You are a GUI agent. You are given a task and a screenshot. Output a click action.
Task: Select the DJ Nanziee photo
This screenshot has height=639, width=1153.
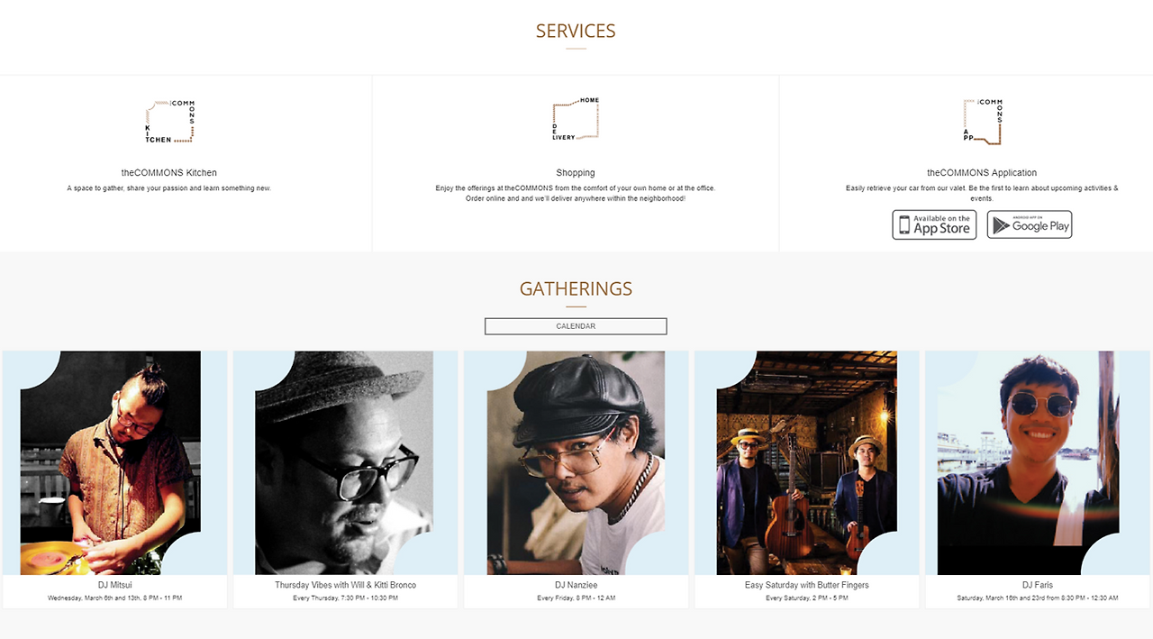(576, 463)
